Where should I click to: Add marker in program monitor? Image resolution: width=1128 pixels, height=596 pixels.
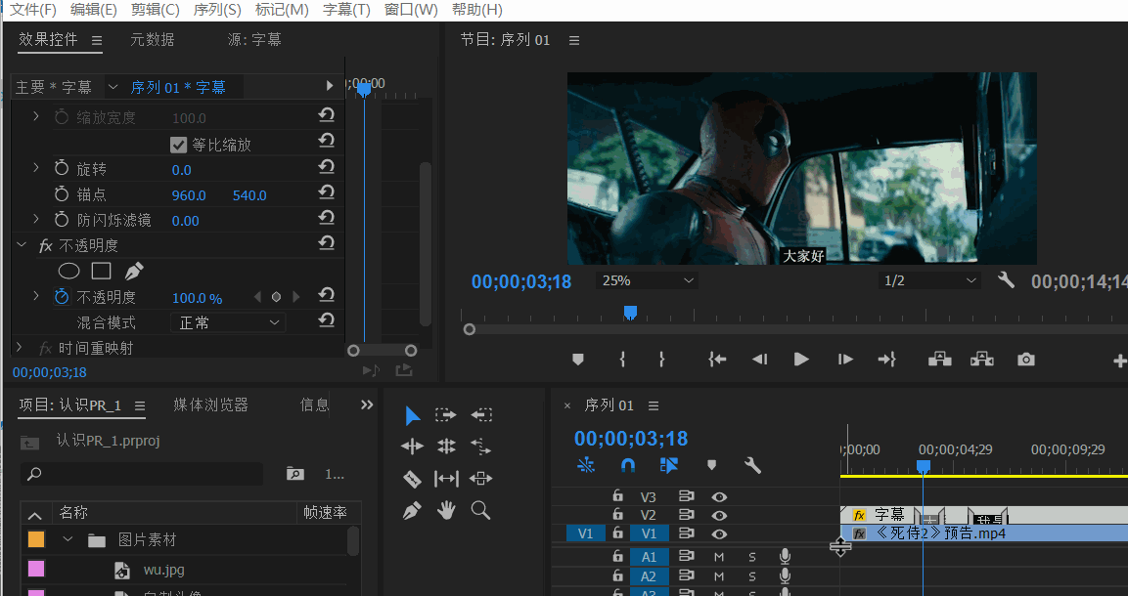[x=577, y=360]
